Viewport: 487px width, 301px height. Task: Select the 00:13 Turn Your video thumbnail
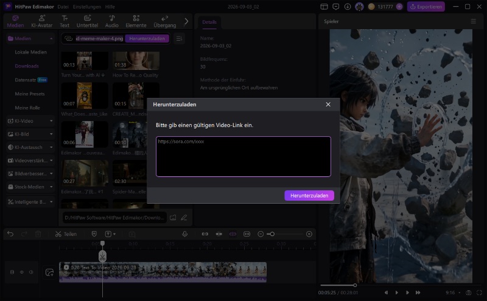tap(85, 61)
